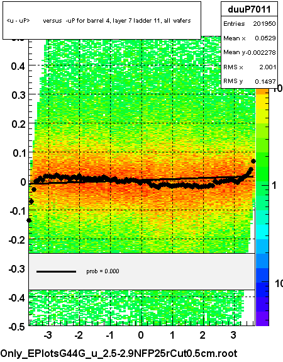
Task: Click y-axis label -0.5
Action: pos(17,327)
